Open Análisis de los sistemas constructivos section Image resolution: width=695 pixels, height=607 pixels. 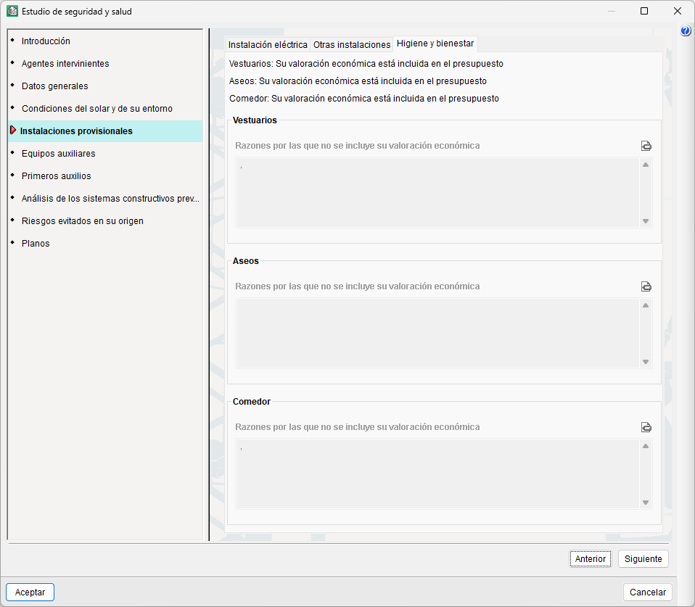(110, 199)
